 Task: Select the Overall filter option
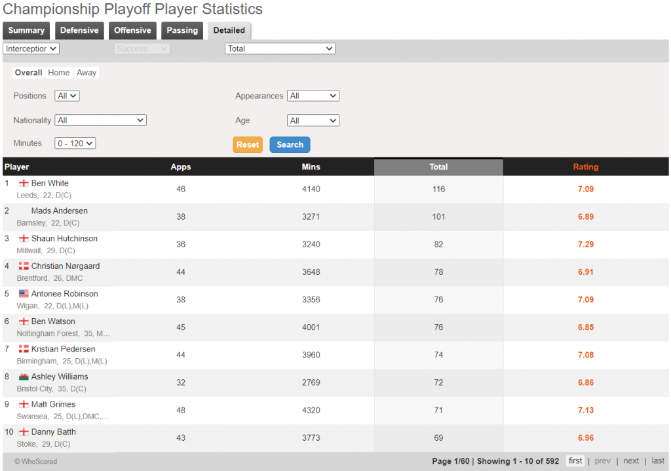[28, 72]
